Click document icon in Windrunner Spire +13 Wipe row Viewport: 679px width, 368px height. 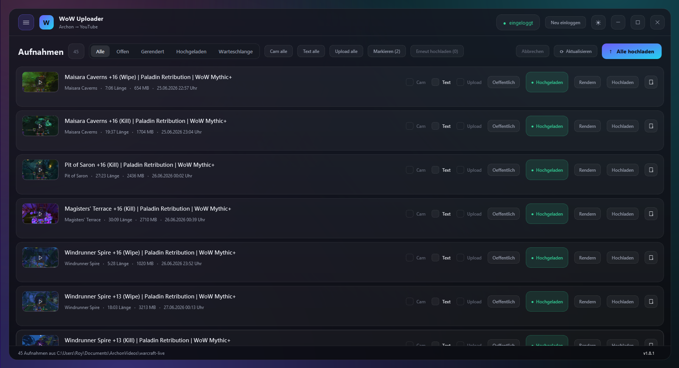[x=651, y=301]
